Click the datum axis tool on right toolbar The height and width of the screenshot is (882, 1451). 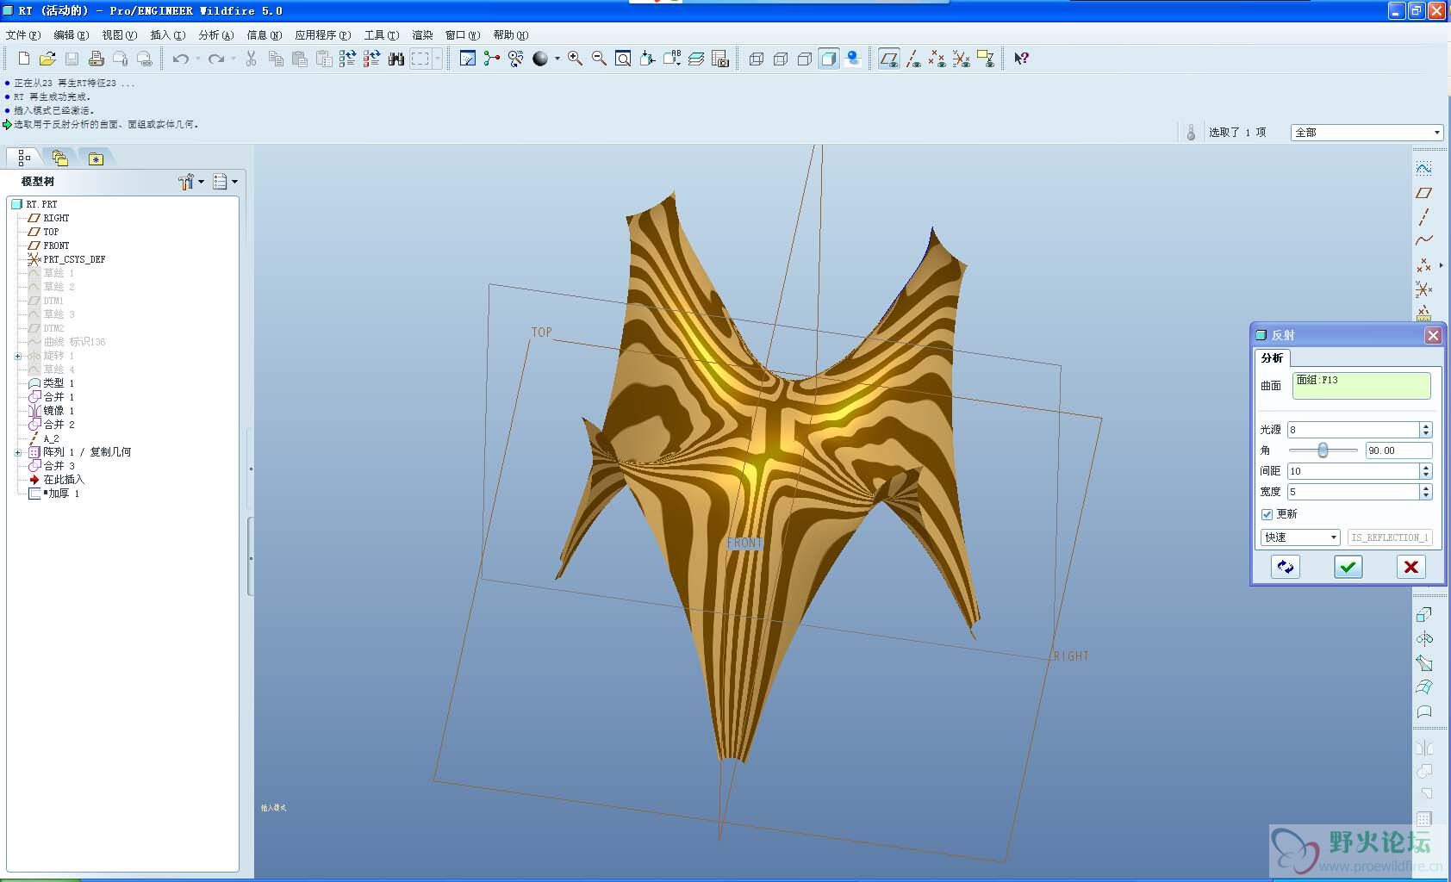pos(1423,217)
